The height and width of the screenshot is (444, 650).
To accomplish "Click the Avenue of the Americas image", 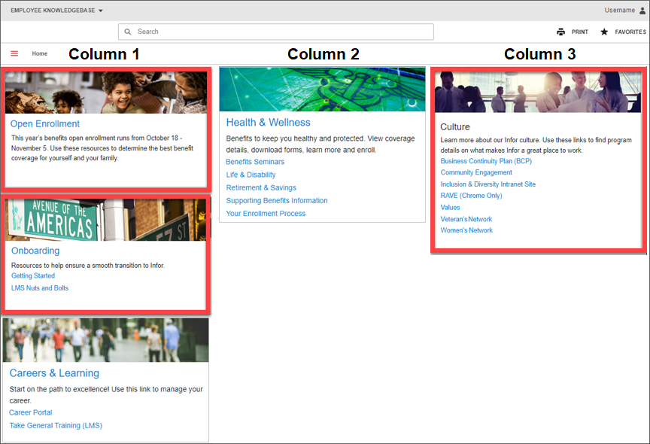I will [106, 220].
